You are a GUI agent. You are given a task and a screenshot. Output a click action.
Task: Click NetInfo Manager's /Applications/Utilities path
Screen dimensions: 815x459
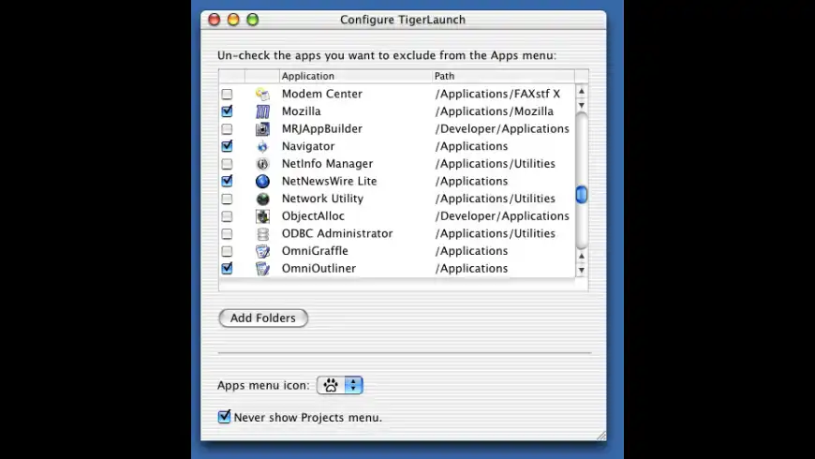pyautogui.click(x=496, y=164)
